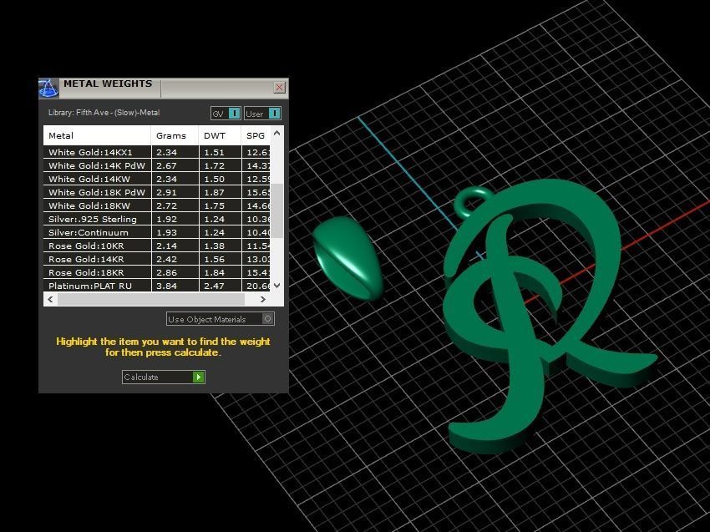The image size is (710, 532).
Task: Click the 3.84 grams value
Action: (166, 286)
